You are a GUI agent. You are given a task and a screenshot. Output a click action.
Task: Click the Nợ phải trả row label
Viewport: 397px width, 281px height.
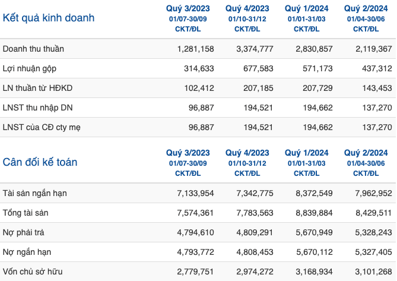point(24,232)
